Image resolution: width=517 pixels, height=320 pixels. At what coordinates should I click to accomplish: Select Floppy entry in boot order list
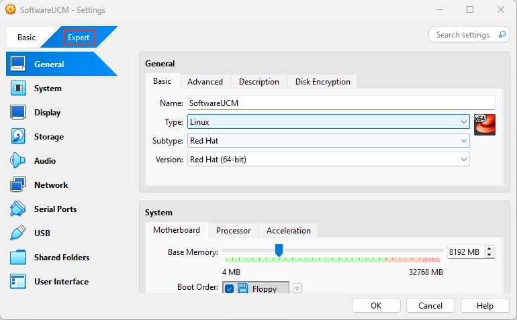click(x=256, y=288)
